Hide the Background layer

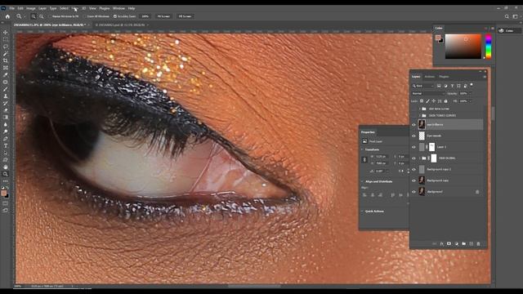pyautogui.click(x=413, y=192)
